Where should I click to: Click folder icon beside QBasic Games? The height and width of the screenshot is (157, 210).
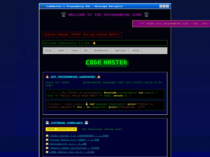tap(47, 148)
